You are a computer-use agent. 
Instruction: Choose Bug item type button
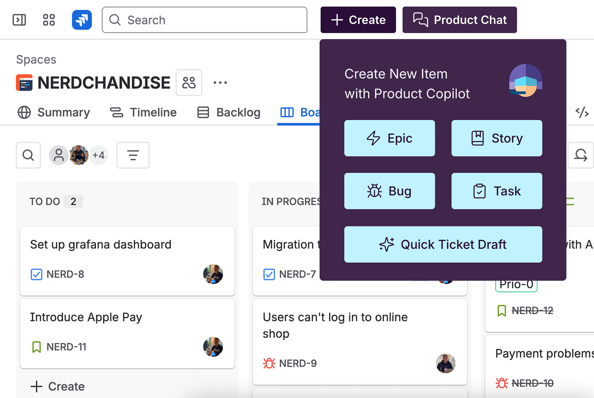(x=389, y=191)
